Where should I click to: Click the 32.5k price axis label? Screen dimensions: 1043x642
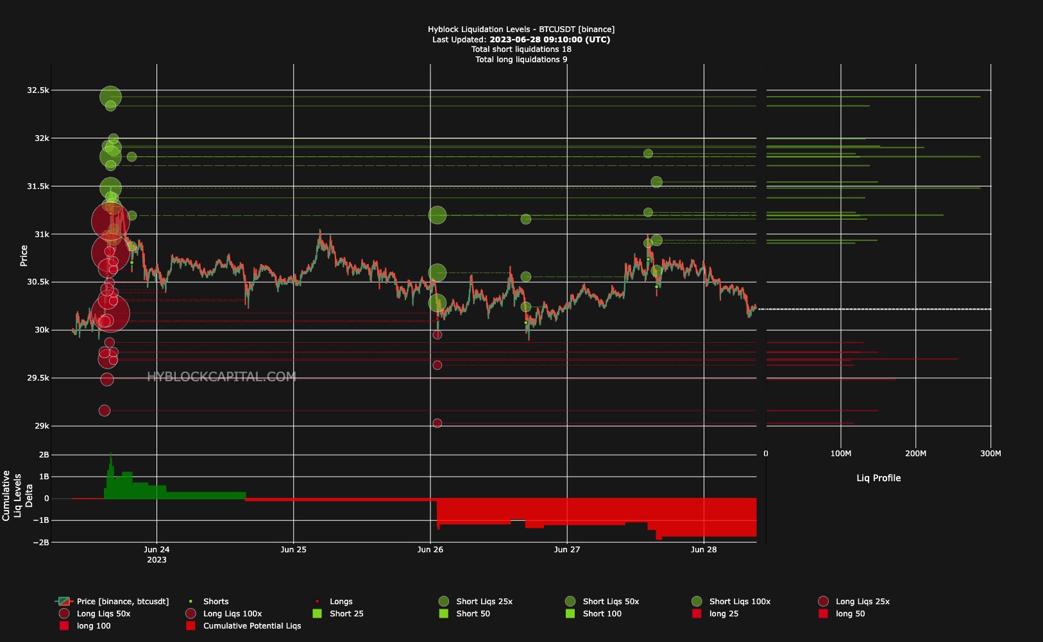(38, 90)
